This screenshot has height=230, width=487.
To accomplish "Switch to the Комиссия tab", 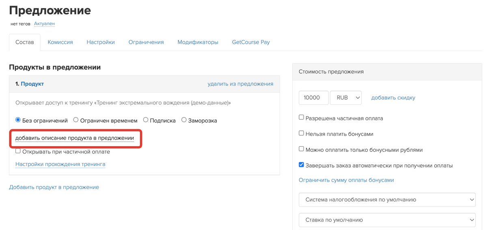I will (60, 42).
